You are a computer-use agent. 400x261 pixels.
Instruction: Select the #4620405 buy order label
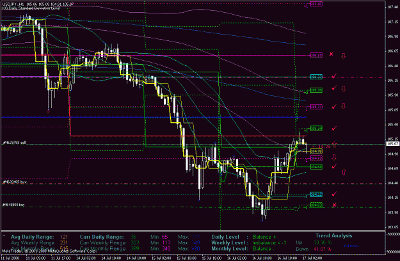coord(15,182)
